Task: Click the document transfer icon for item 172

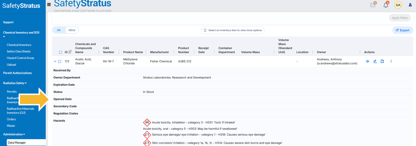Action: point(382,61)
